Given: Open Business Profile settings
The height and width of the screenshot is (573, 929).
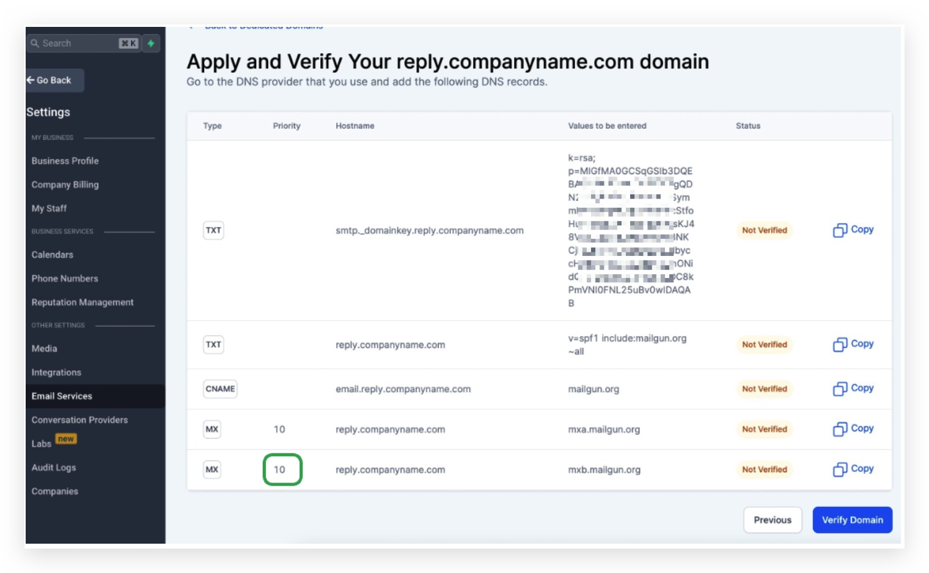Looking at the screenshot, I should (x=65, y=161).
